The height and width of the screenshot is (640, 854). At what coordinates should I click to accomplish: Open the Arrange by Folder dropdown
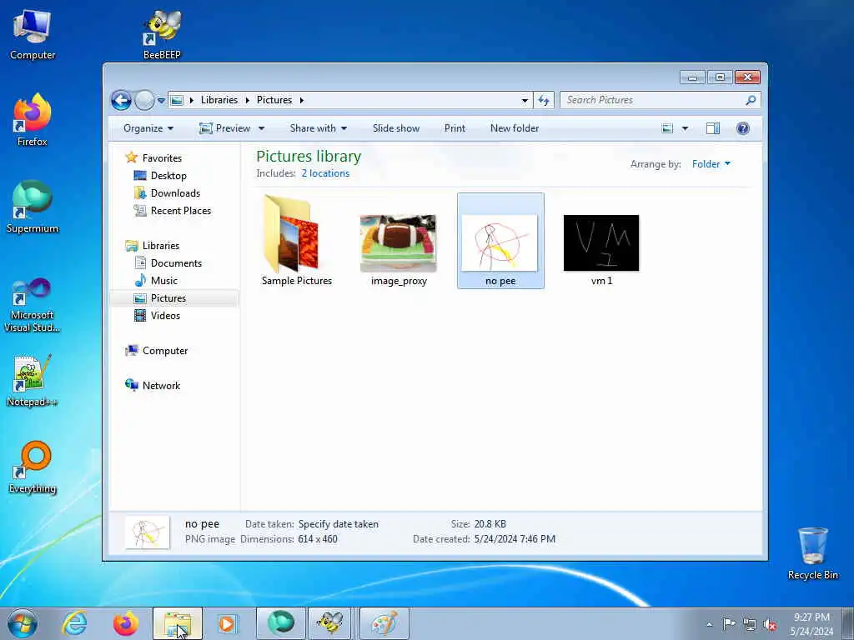(x=711, y=164)
